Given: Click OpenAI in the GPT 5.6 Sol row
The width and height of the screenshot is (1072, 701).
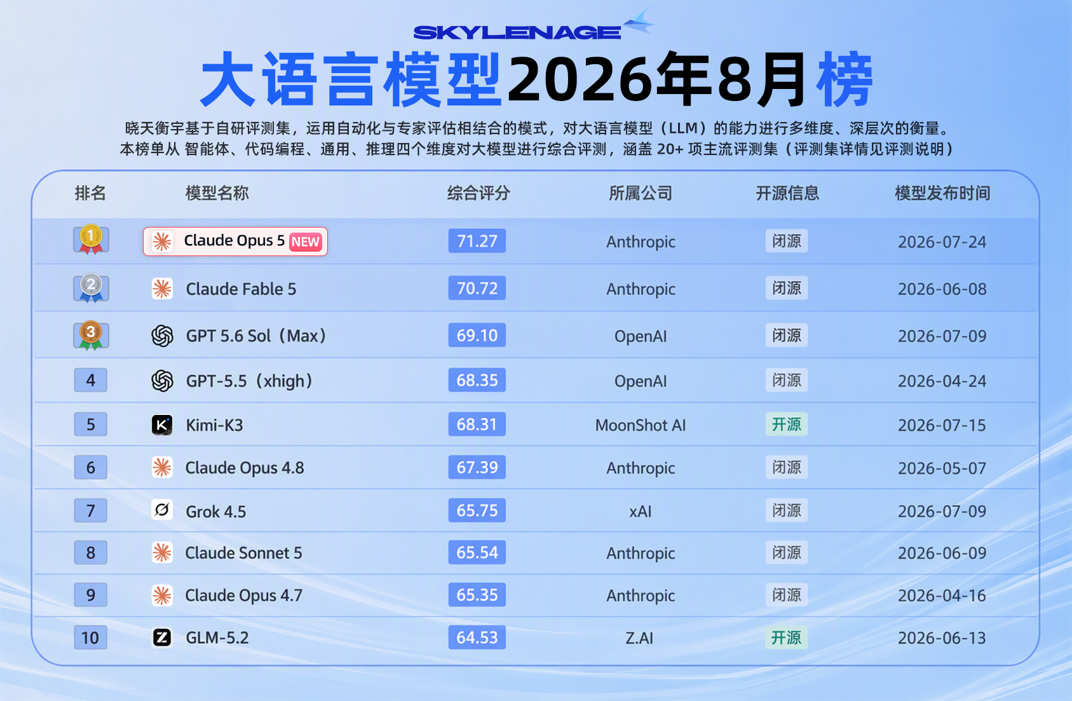Looking at the screenshot, I should click(641, 337).
